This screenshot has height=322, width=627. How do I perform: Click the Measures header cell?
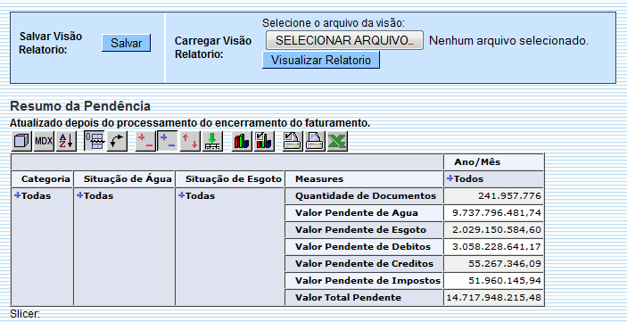tap(364, 179)
